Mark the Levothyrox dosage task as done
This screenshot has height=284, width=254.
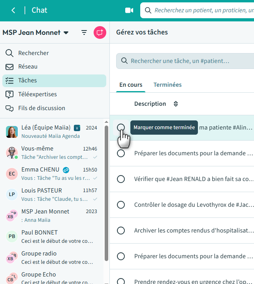click(x=121, y=205)
